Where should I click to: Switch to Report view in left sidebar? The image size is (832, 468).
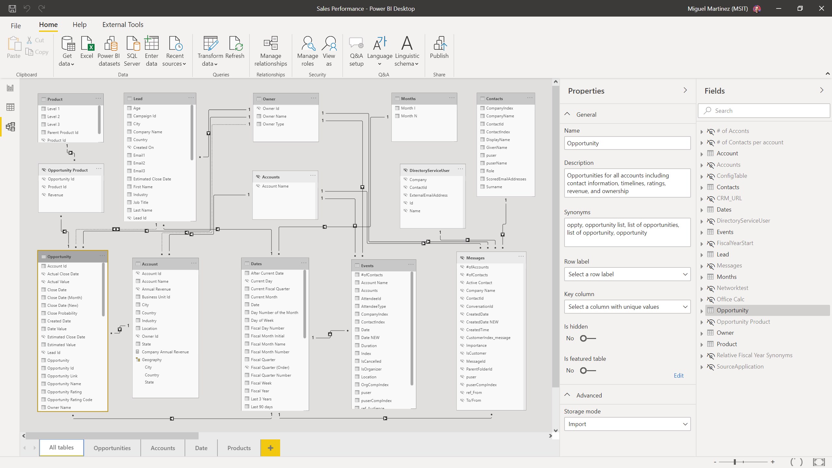[x=10, y=87]
